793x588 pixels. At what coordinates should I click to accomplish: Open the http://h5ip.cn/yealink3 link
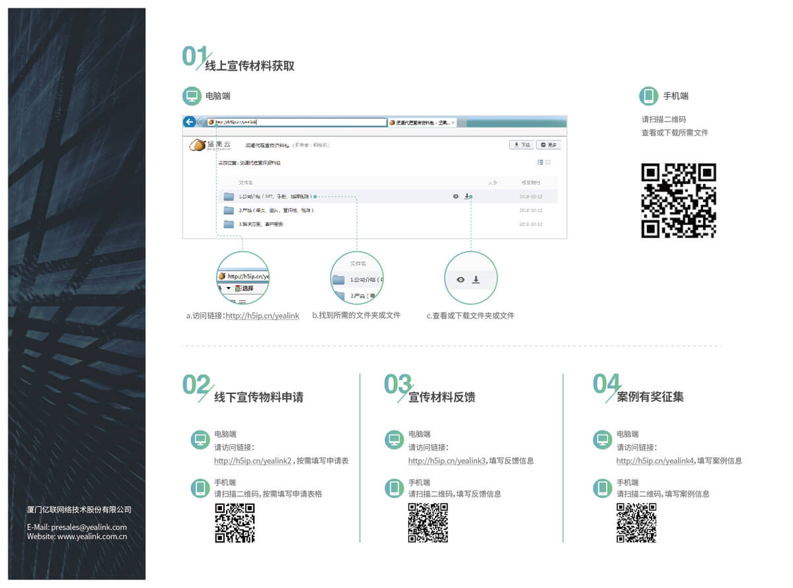[447, 461]
